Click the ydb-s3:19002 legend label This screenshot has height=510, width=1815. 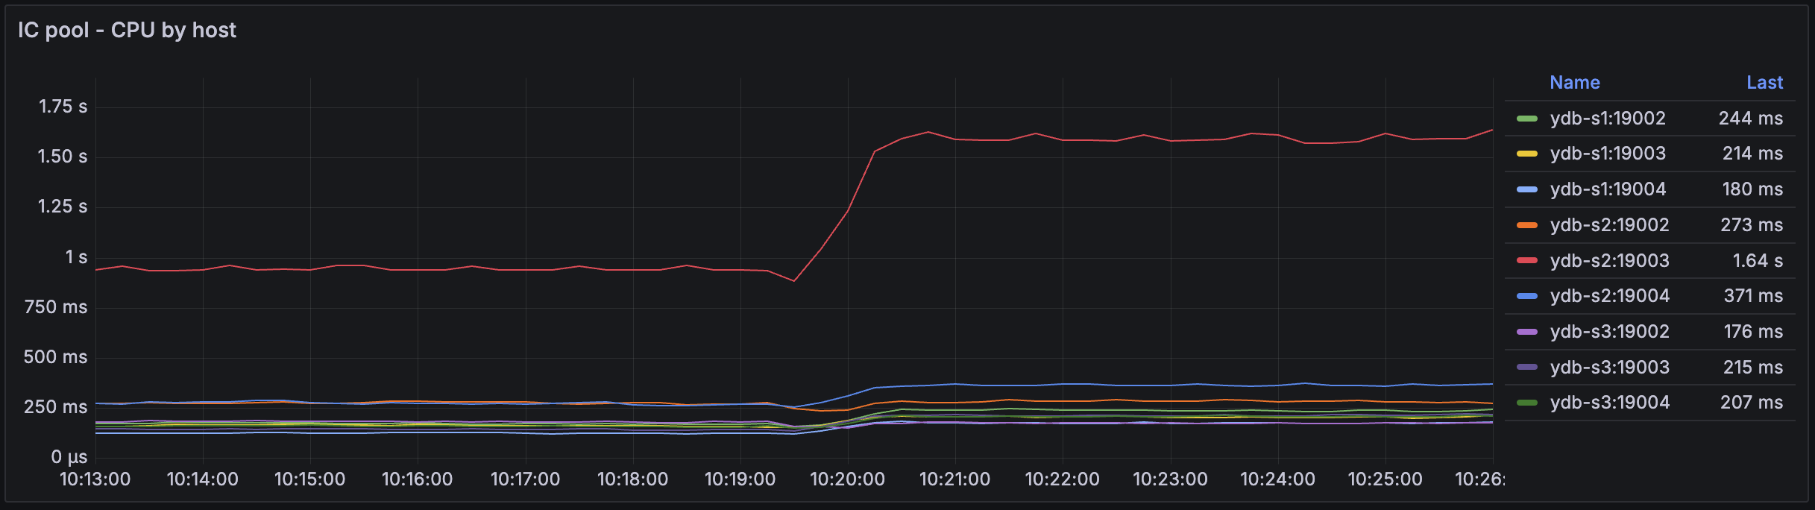(x=1608, y=332)
